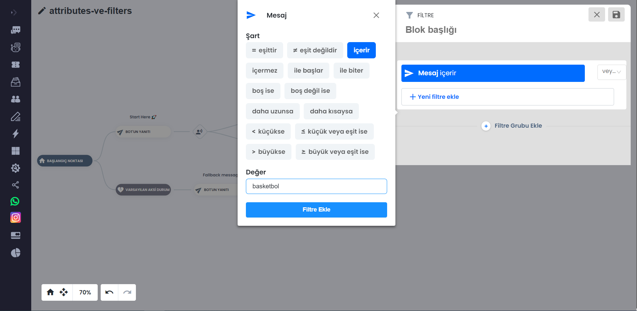The width and height of the screenshot is (637, 311).
Task: Open the card/billing icon in sidebar
Action: coord(16,235)
